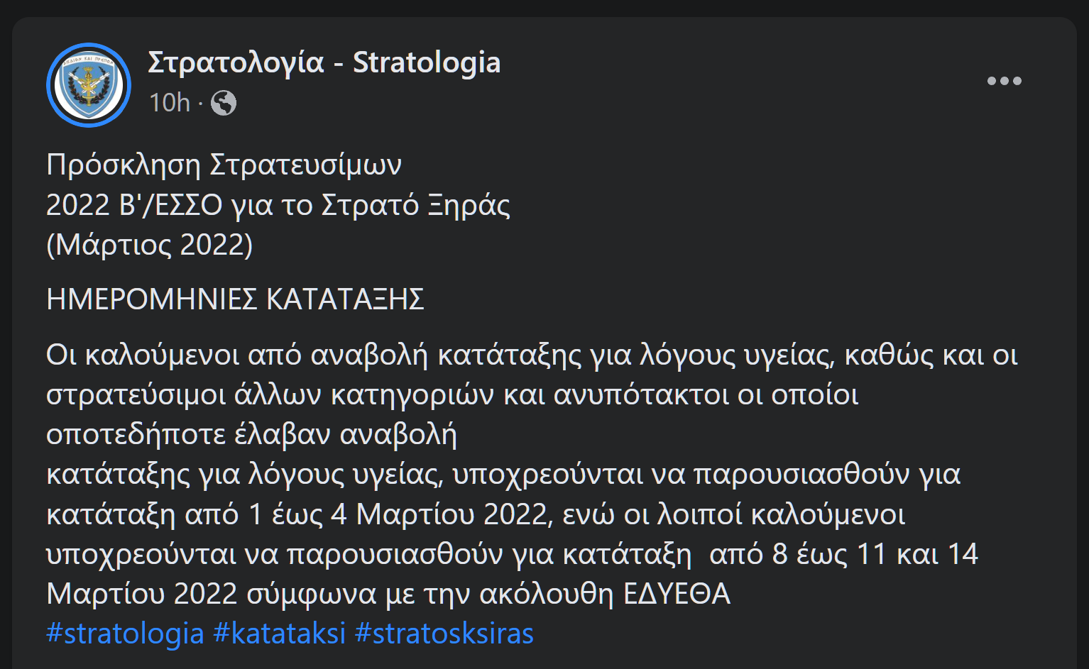
Task: Follow the #stratosksiras hashtag
Action: (x=444, y=633)
